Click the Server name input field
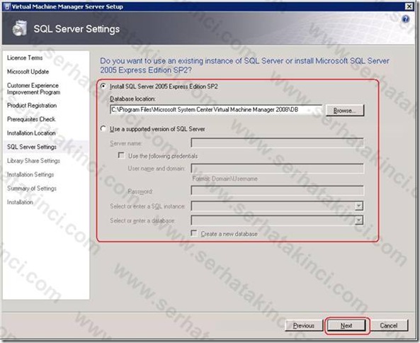This screenshot has height=343, width=420. click(277, 143)
